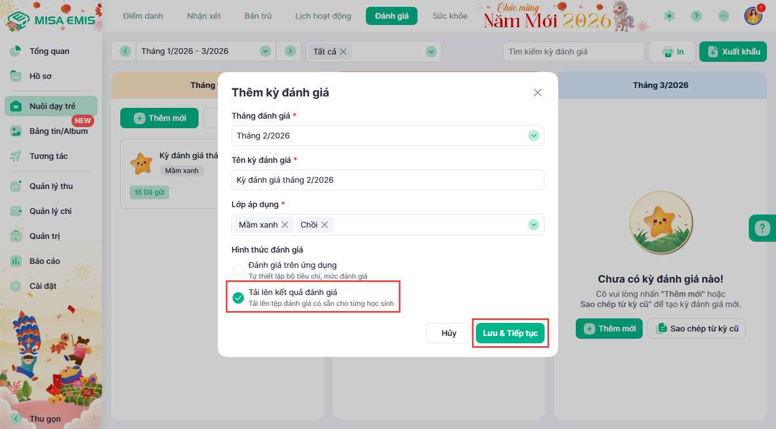Viewport: 776px width, 429px height.
Task: Go to next period with right arrow
Action: pyautogui.click(x=290, y=51)
